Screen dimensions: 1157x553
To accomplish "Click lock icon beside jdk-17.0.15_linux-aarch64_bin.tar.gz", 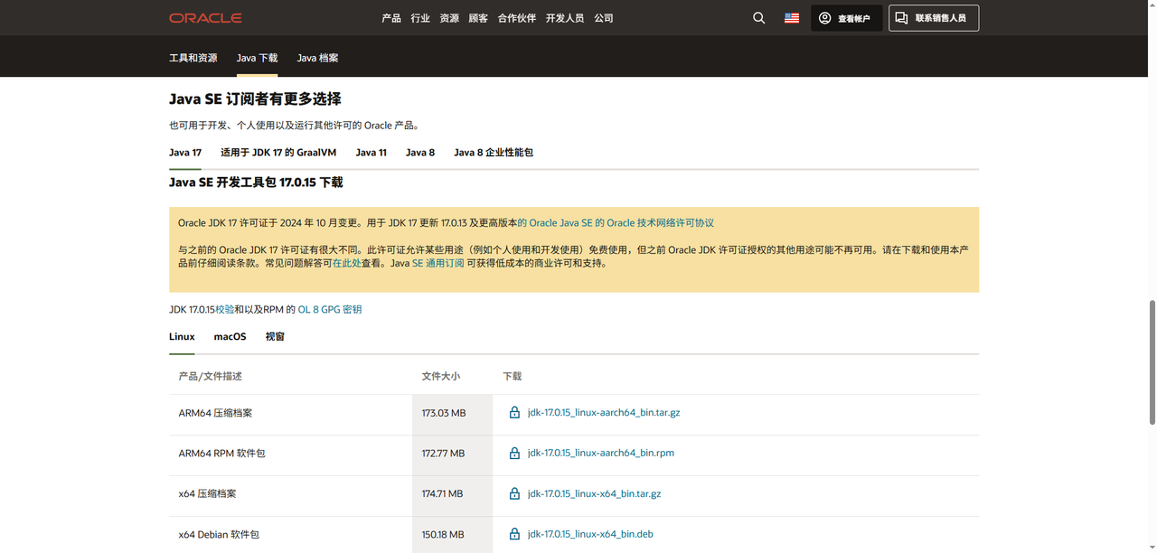I will [514, 413].
